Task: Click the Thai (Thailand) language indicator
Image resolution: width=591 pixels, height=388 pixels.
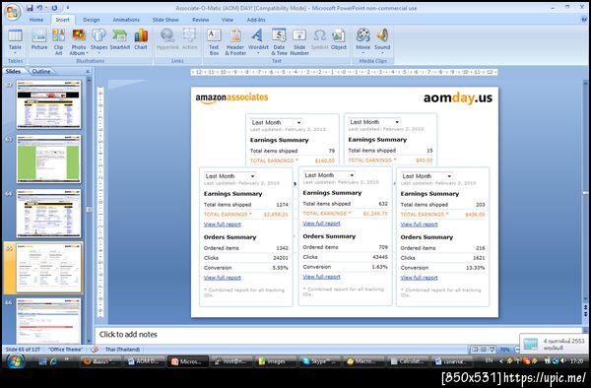Action: 122,350
